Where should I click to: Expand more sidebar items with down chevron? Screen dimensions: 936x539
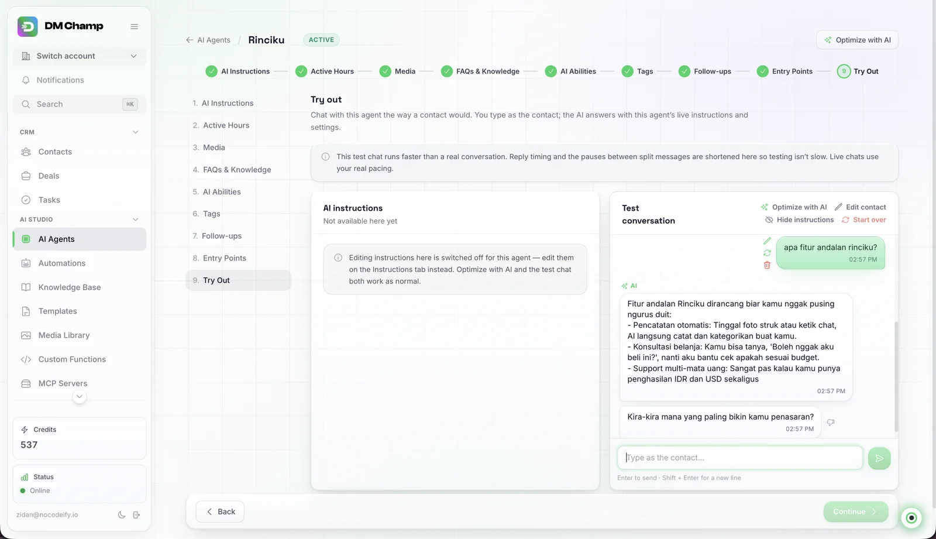(x=80, y=397)
